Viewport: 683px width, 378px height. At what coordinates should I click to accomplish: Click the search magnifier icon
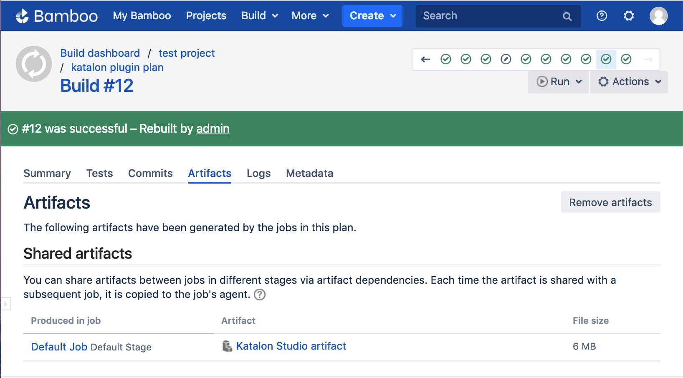pyautogui.click(x=567, y=16)
